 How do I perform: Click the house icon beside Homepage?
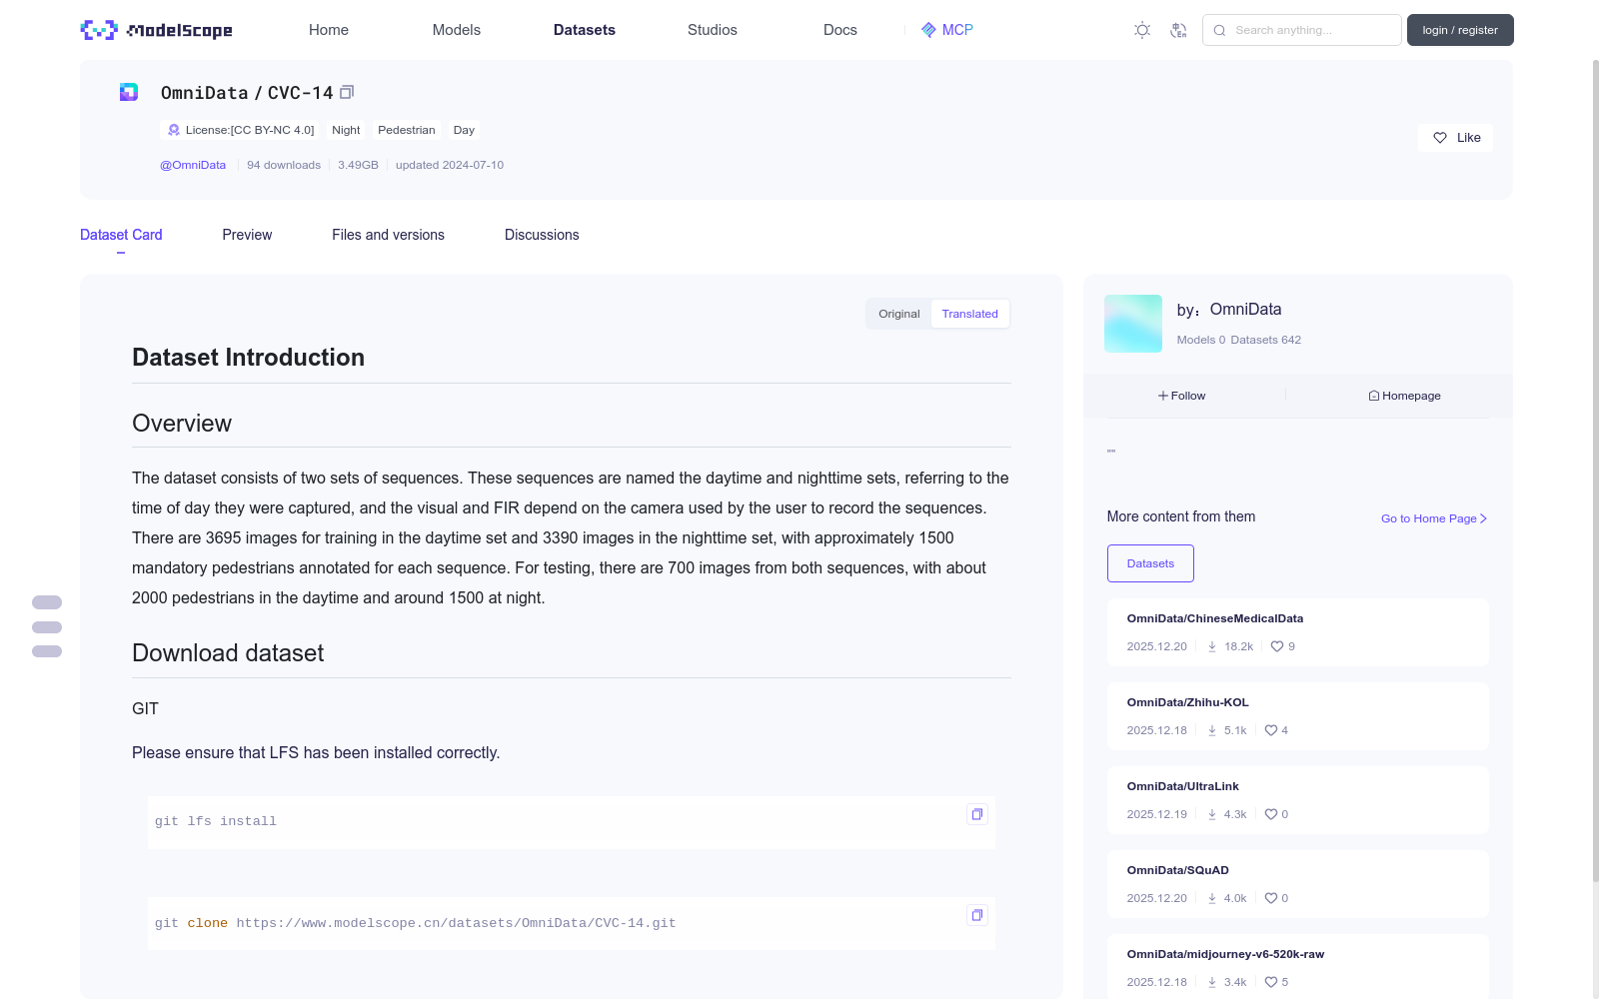pyautogui.click(x=1374, y=396)
